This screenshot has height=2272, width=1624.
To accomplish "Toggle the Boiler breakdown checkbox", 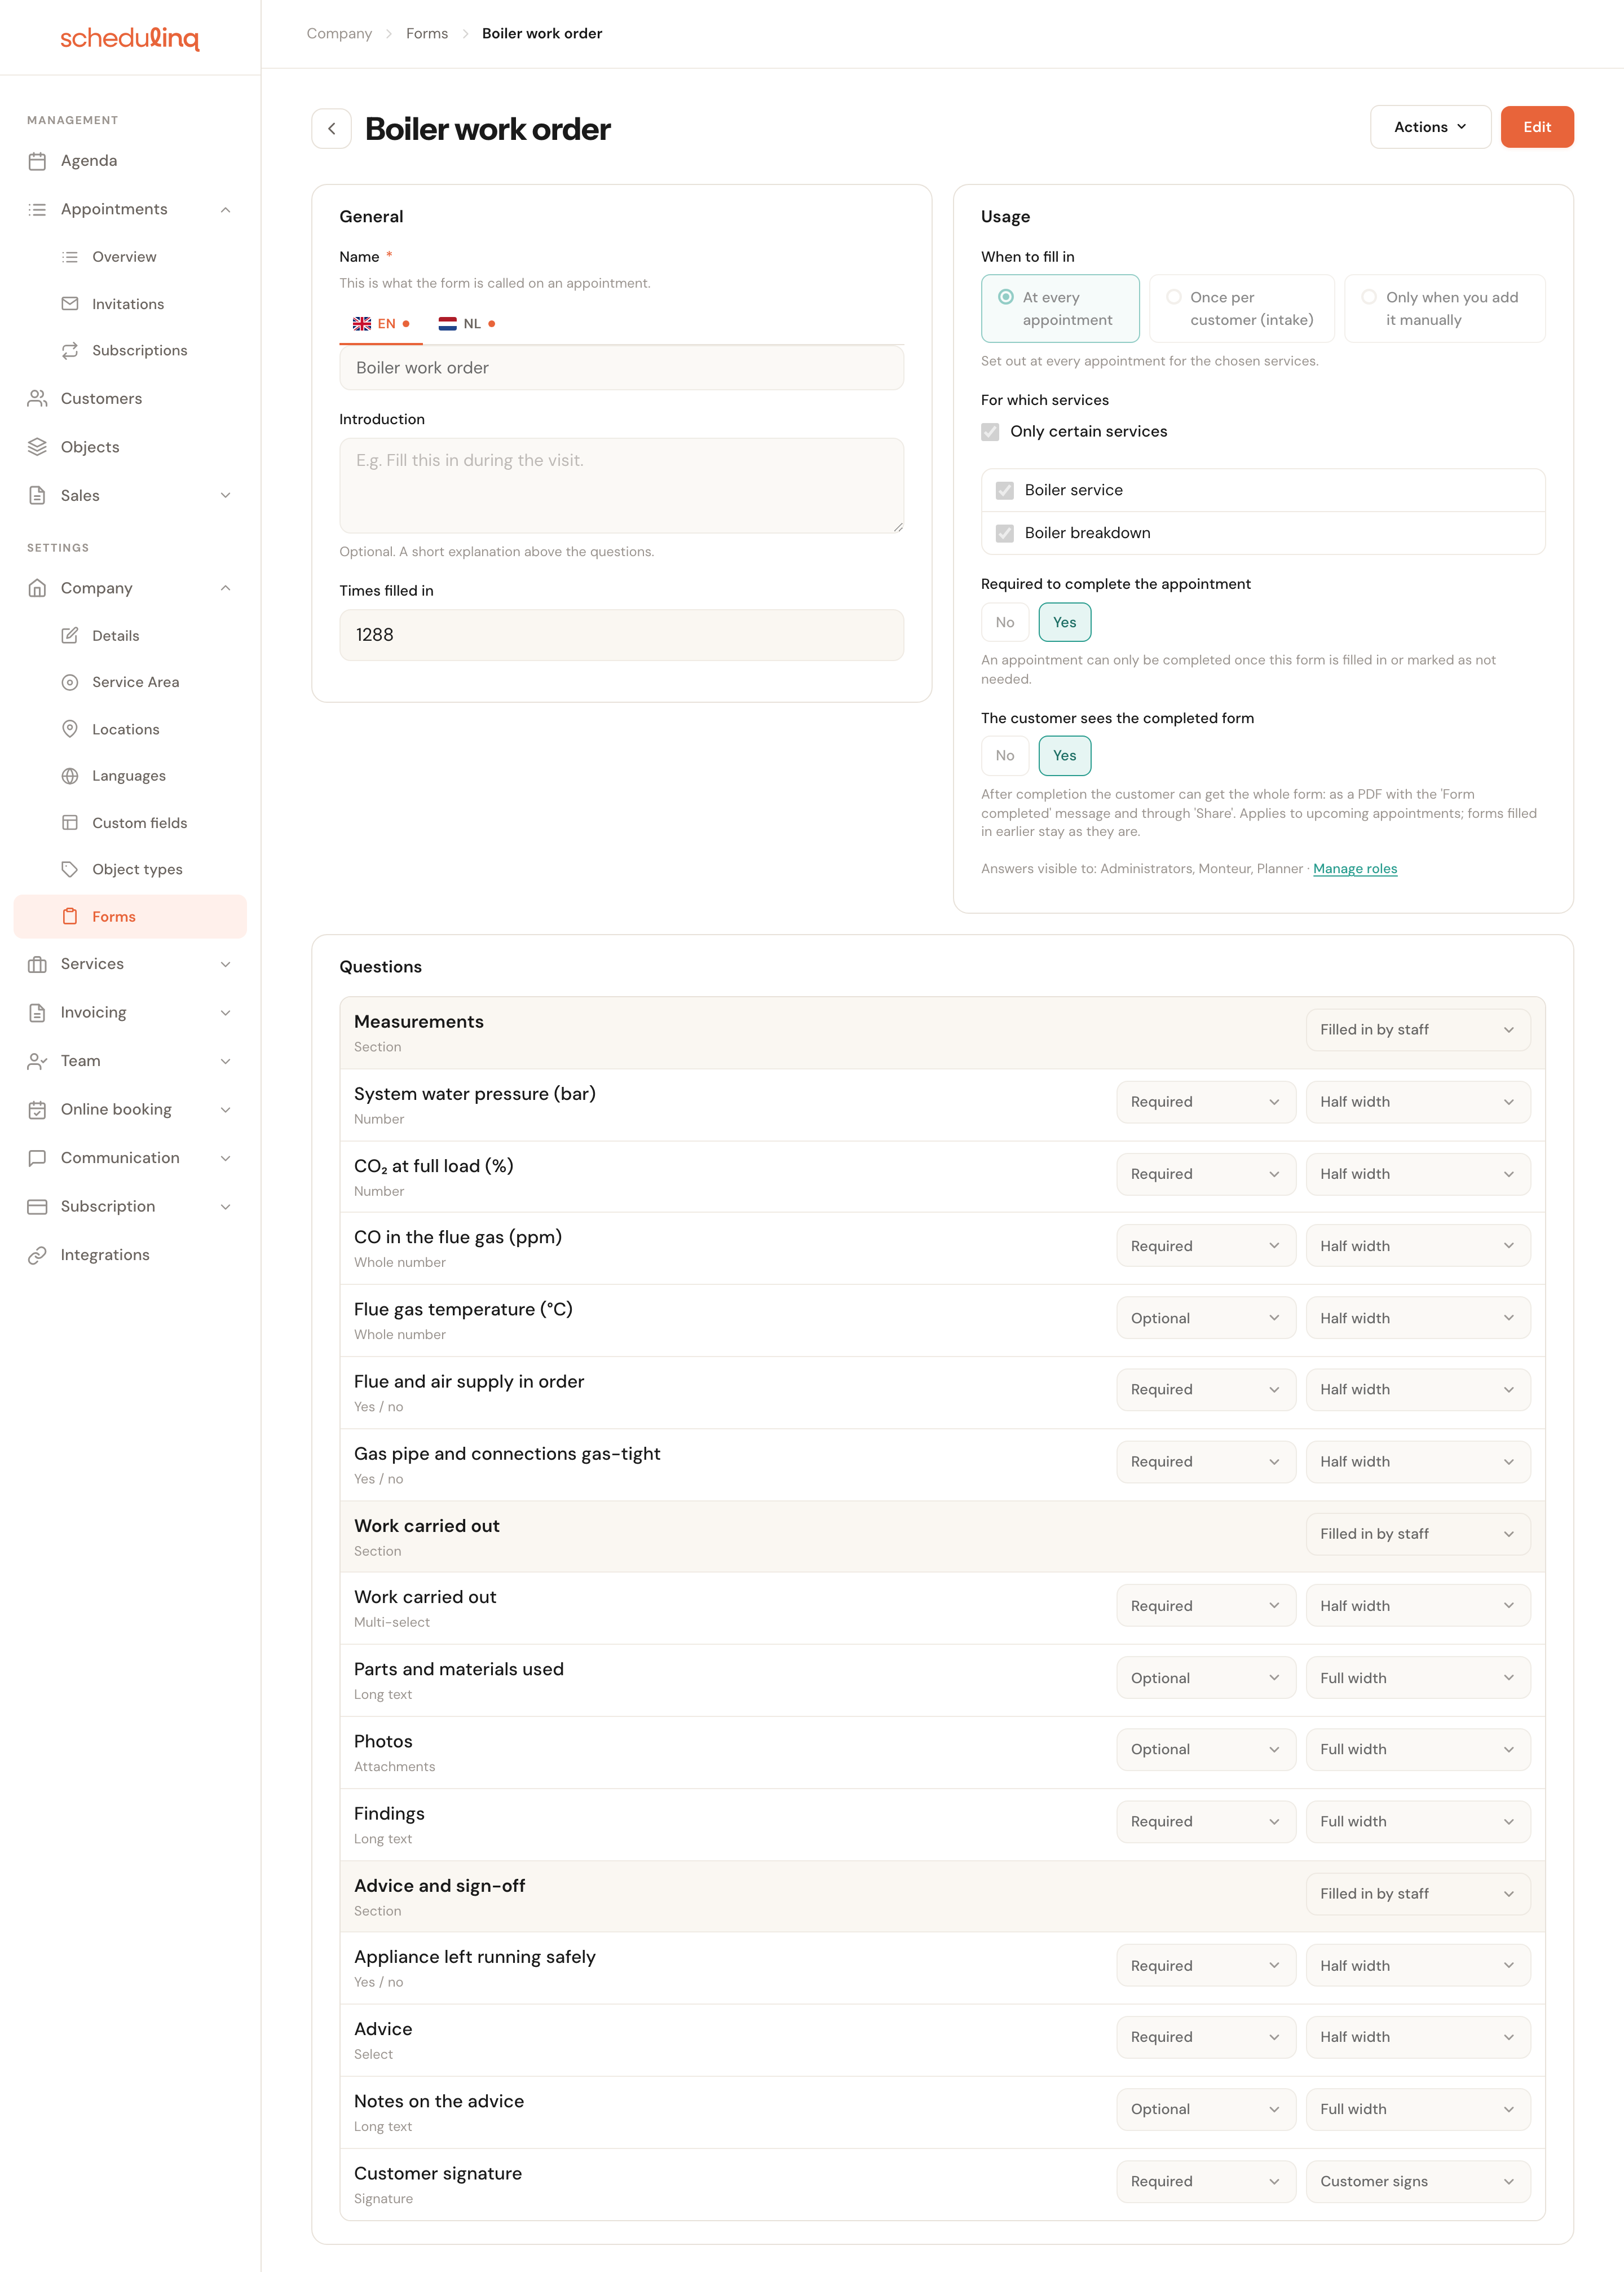I will click(1005, 534).
